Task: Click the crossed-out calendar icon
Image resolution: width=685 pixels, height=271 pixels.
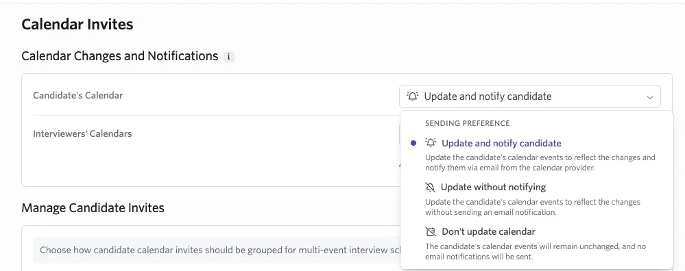Action: click(x=431, y=232)
